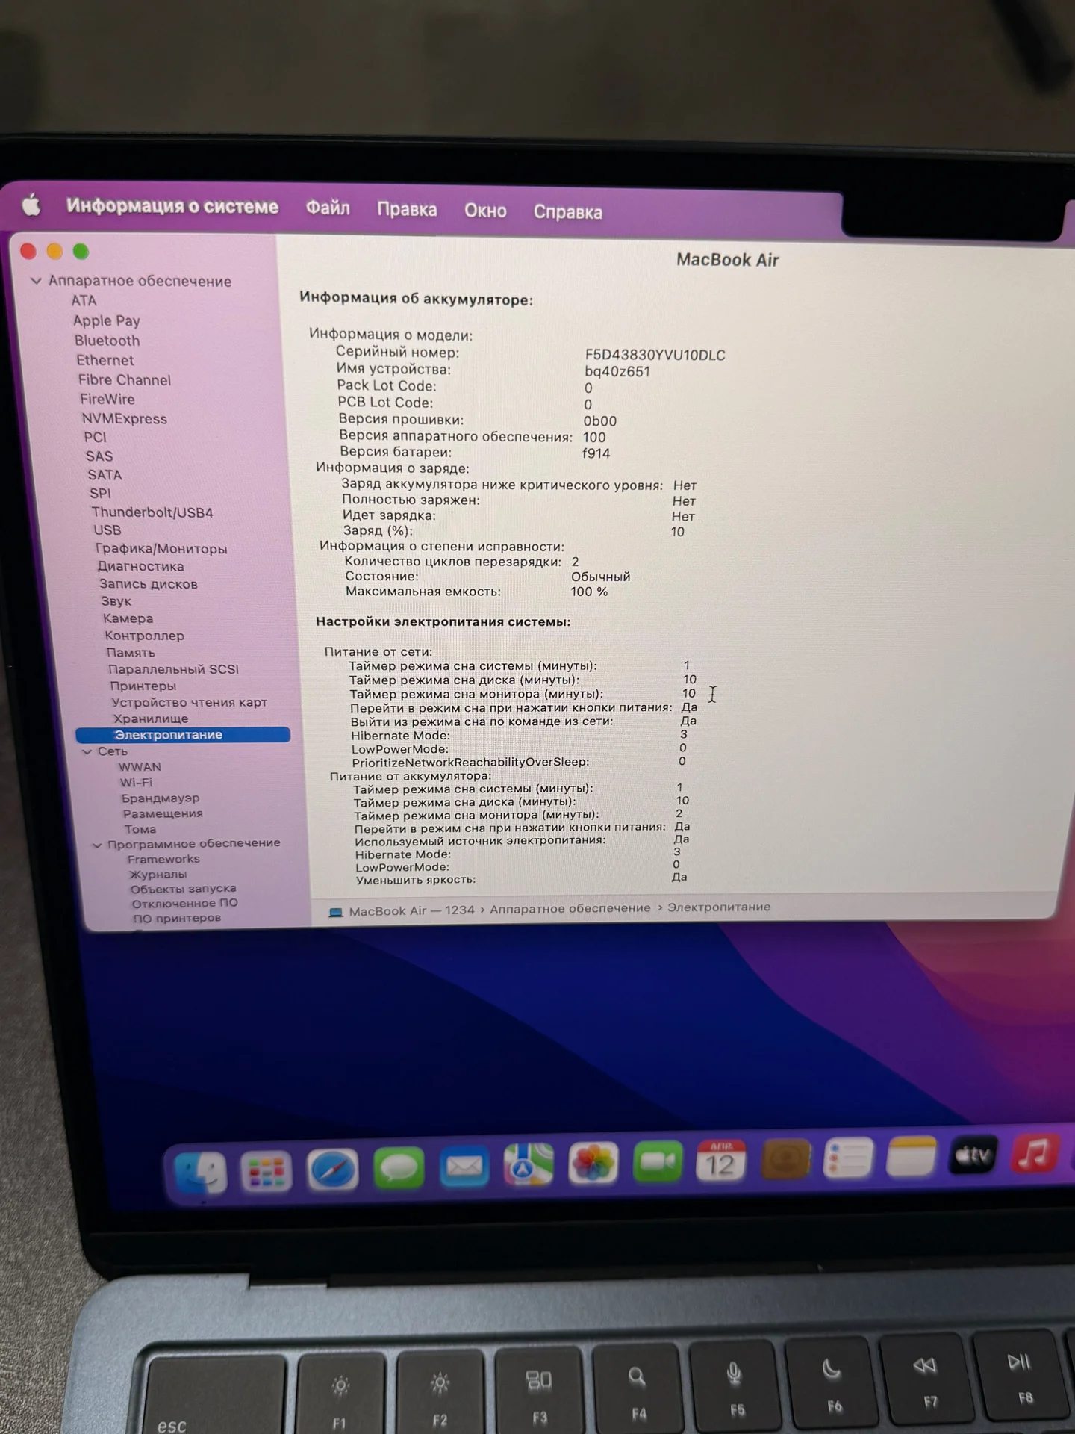Select Звук in the sidebar
This screenshot has height=1434, width=1075.
pos(116,601)
